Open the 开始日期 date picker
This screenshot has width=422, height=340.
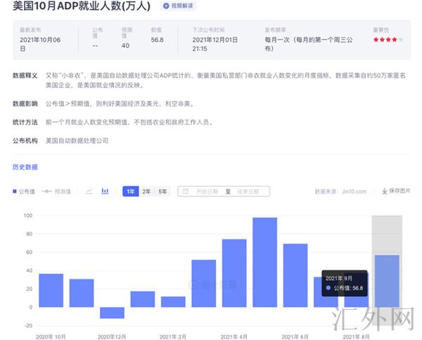[x=207, y=191]
